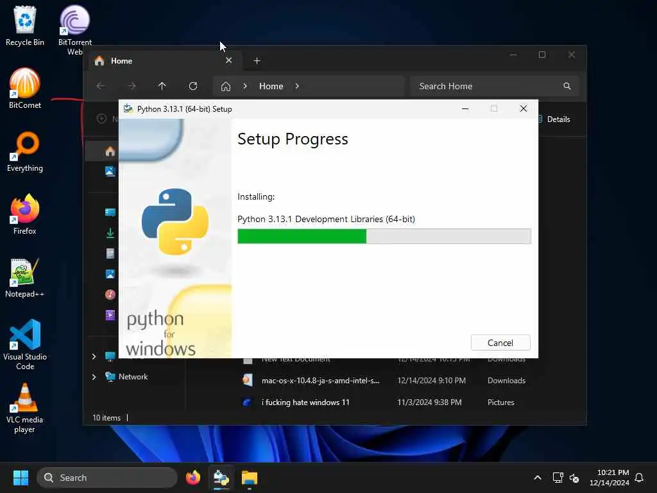Image resolution: width=657 pixels, height=493 pixels.
Task: Open the Notepad++ desktop shortcut
Action: (x=25, y=277)
